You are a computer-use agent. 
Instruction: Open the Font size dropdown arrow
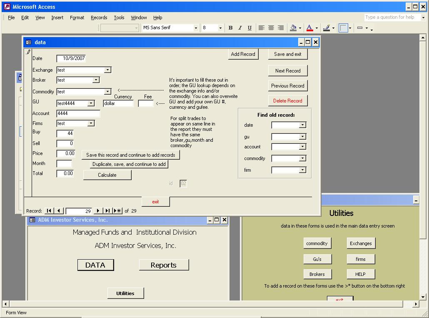220,28
